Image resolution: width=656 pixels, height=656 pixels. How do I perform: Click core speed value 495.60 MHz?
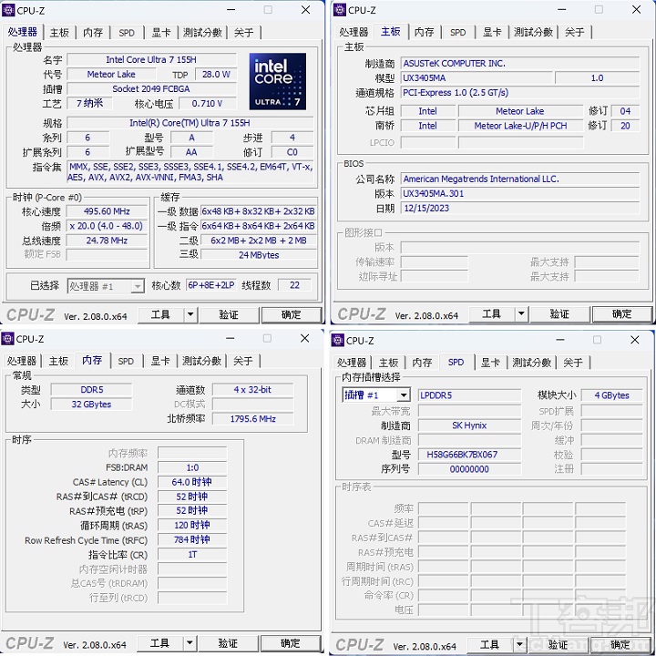pos(107,211)
